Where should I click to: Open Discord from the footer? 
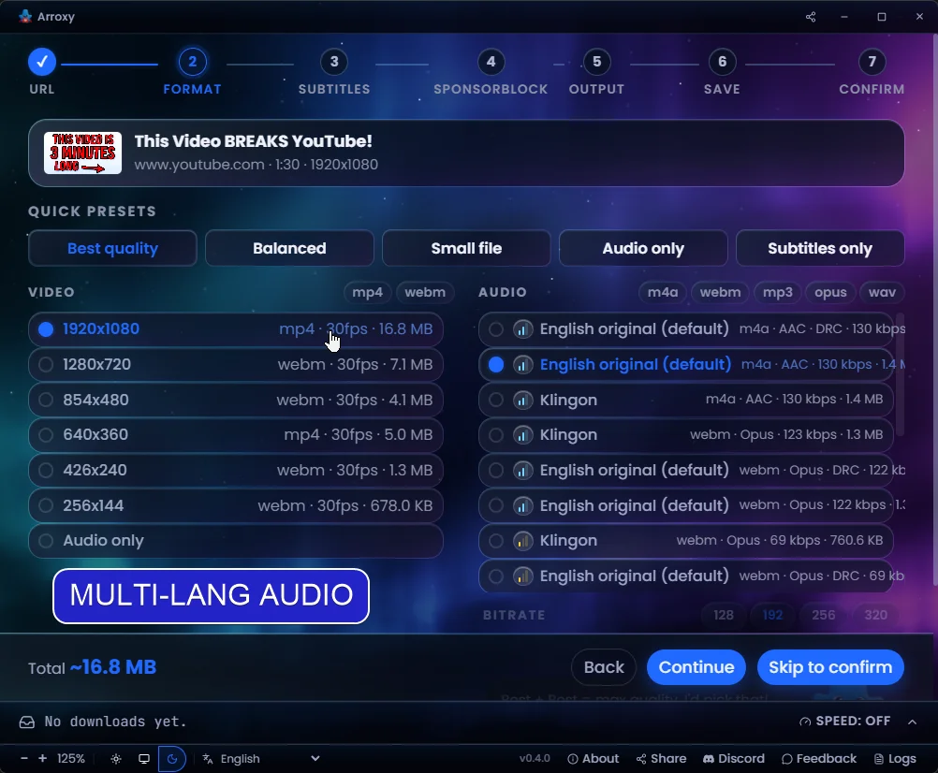coord(733,759)
